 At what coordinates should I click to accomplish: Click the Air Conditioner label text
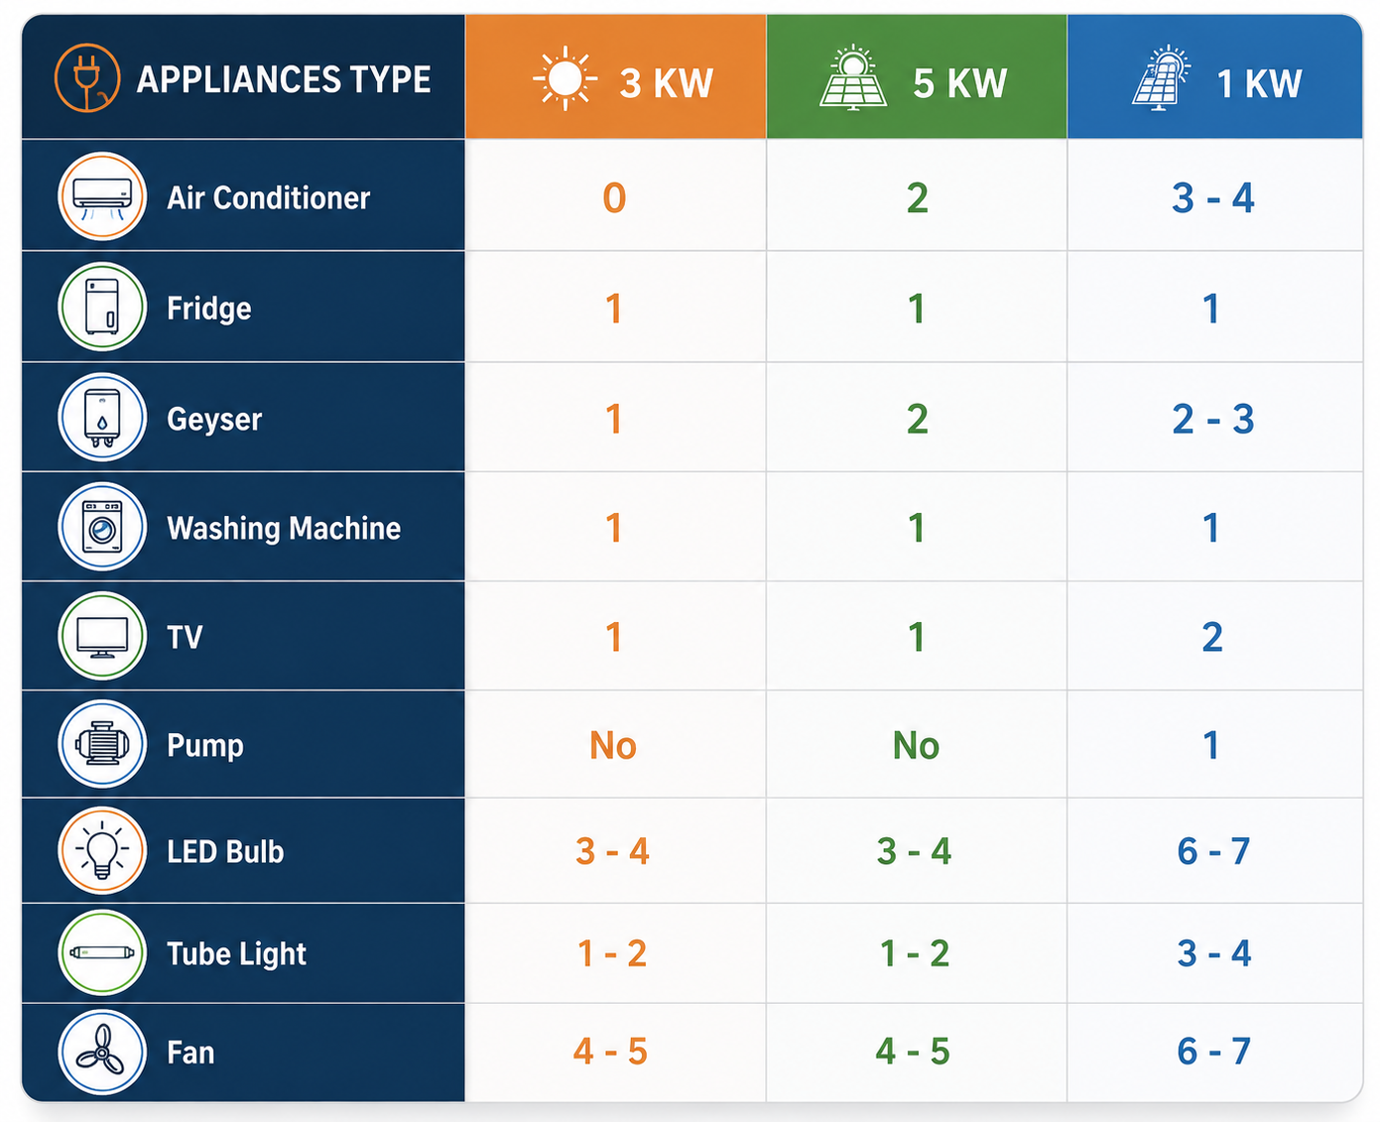tap(268, 197)
